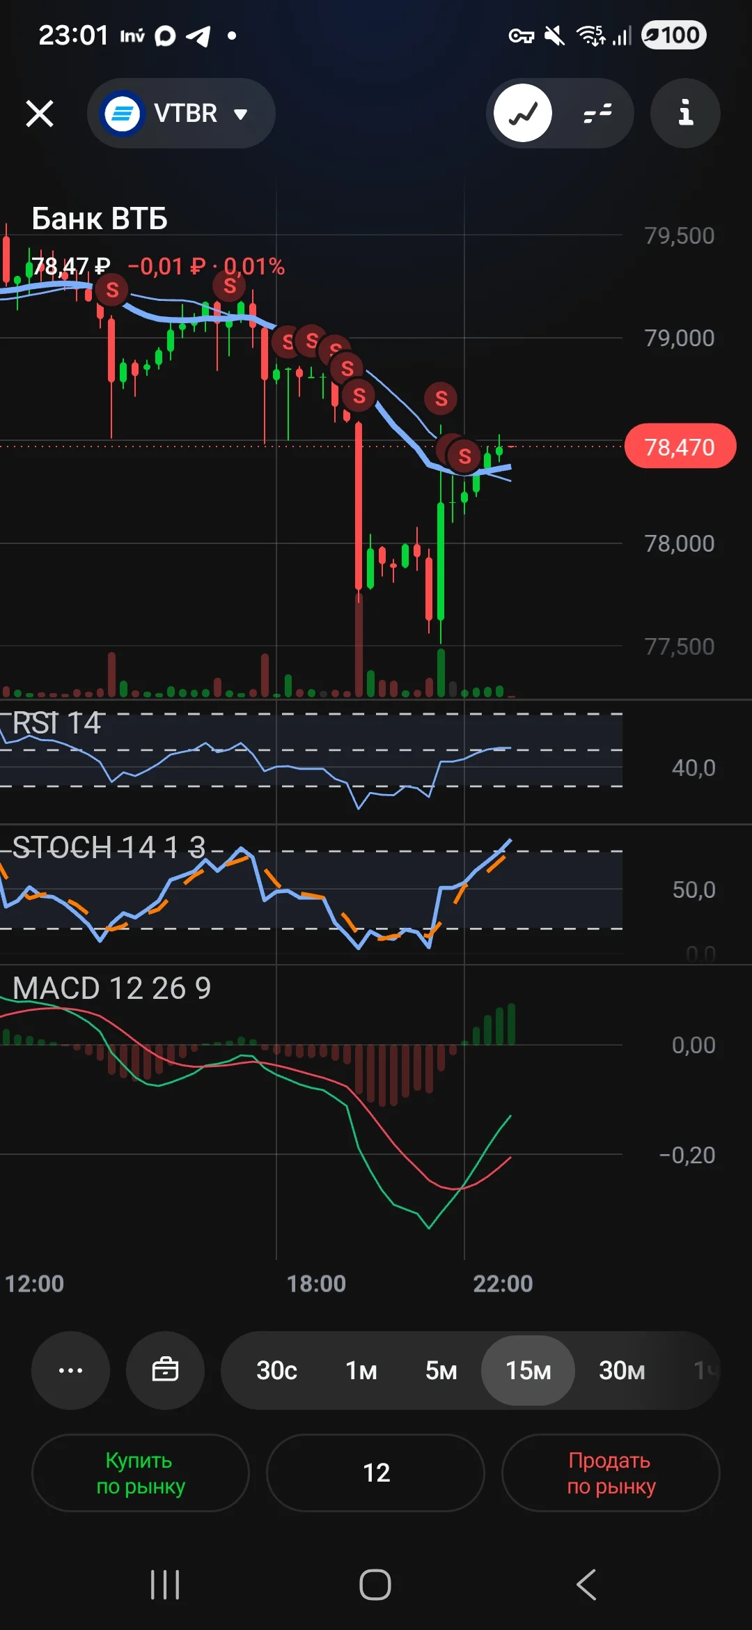Tap the Банк ВТБ chart title
This screenshot has height=1630, width=752.
(100, 219)
